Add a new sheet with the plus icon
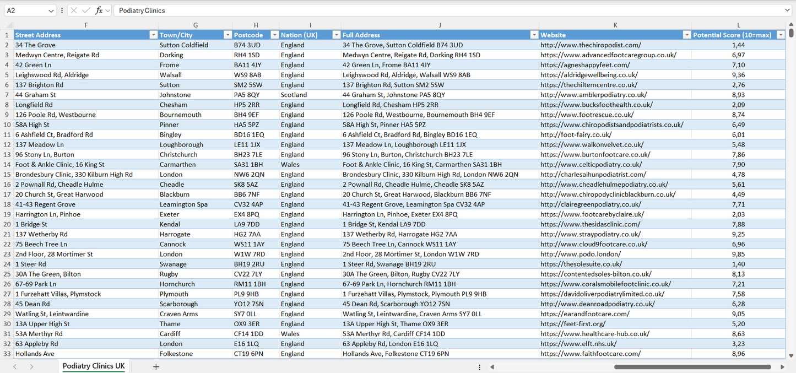 pyautogui.click(x=156, y=366)
